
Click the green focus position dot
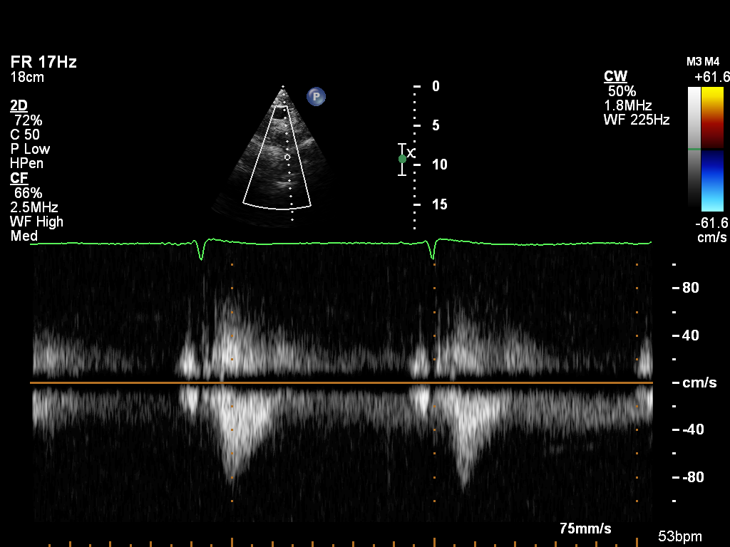point(402,159)
